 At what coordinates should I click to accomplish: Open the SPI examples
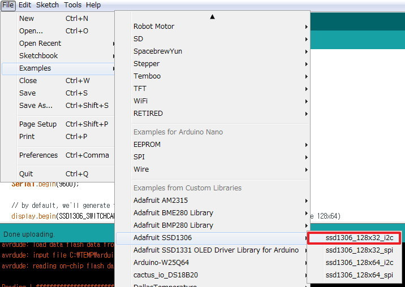[212, 157]
